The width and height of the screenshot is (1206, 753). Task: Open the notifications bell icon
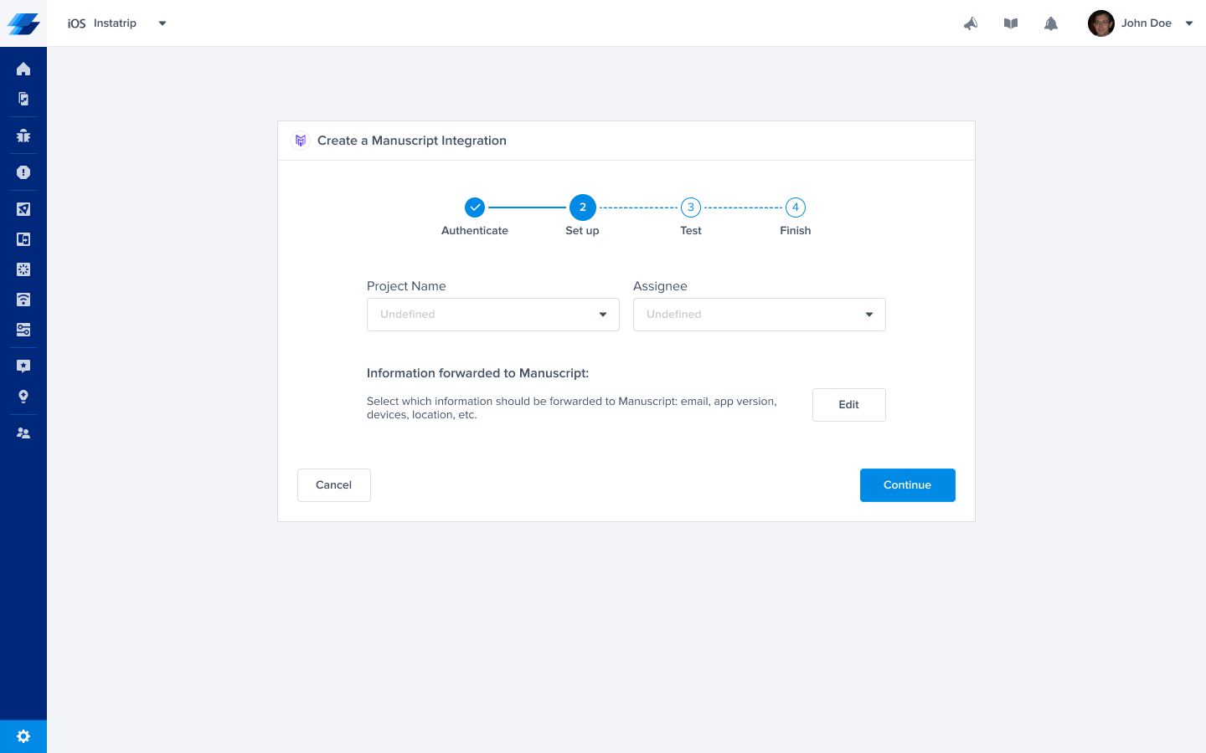(x=1051, y=23)
